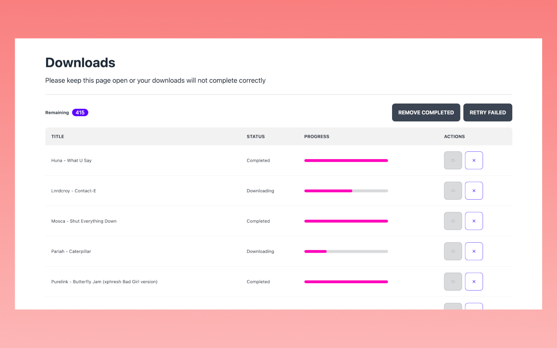557x348 pixels.
Task: Remove Huna - What U Say download
Action: (x=474, y=161)
